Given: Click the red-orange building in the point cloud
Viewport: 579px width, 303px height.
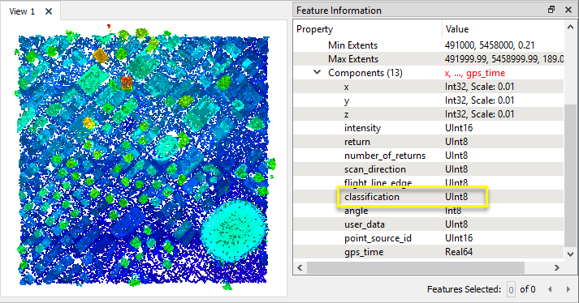Looking at the screenshot, I should click(x=127, y=83).
